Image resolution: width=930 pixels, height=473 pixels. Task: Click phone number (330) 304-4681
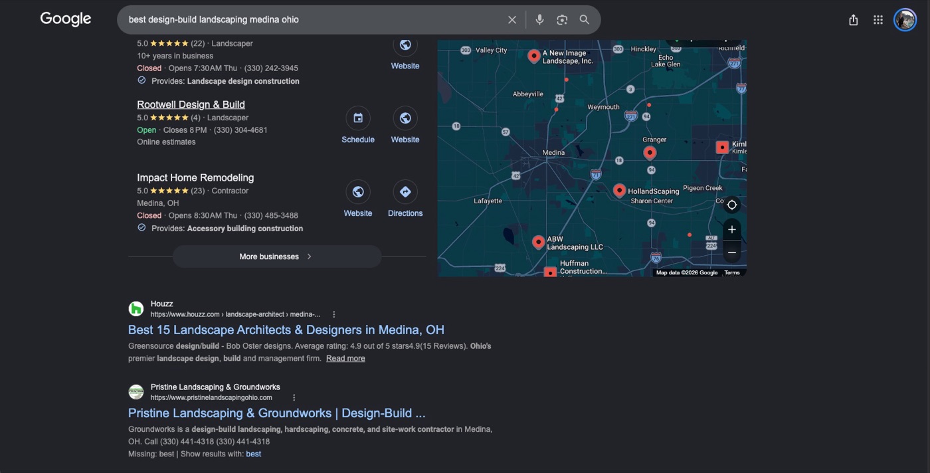240,130
